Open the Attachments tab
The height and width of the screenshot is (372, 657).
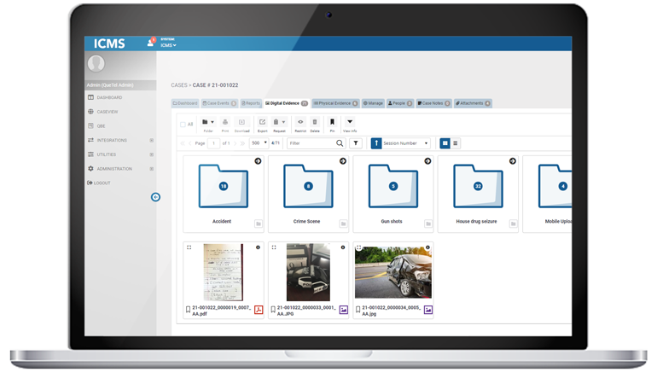coord(473,103)
